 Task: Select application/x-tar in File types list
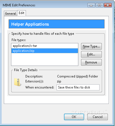45,46
